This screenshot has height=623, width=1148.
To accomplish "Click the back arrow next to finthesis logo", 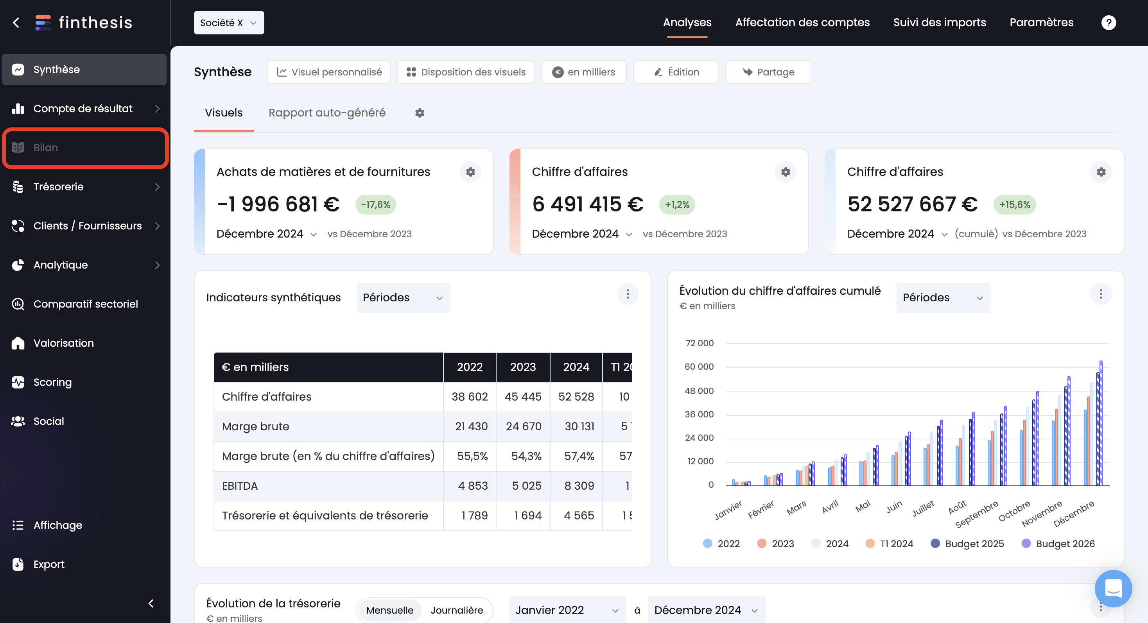I will [16, 22].
